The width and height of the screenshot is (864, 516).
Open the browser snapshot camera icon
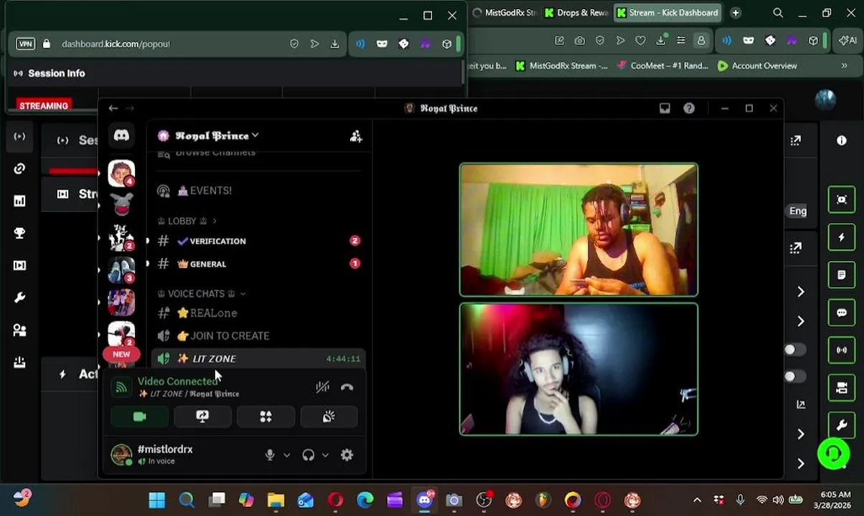pos(580,41)
